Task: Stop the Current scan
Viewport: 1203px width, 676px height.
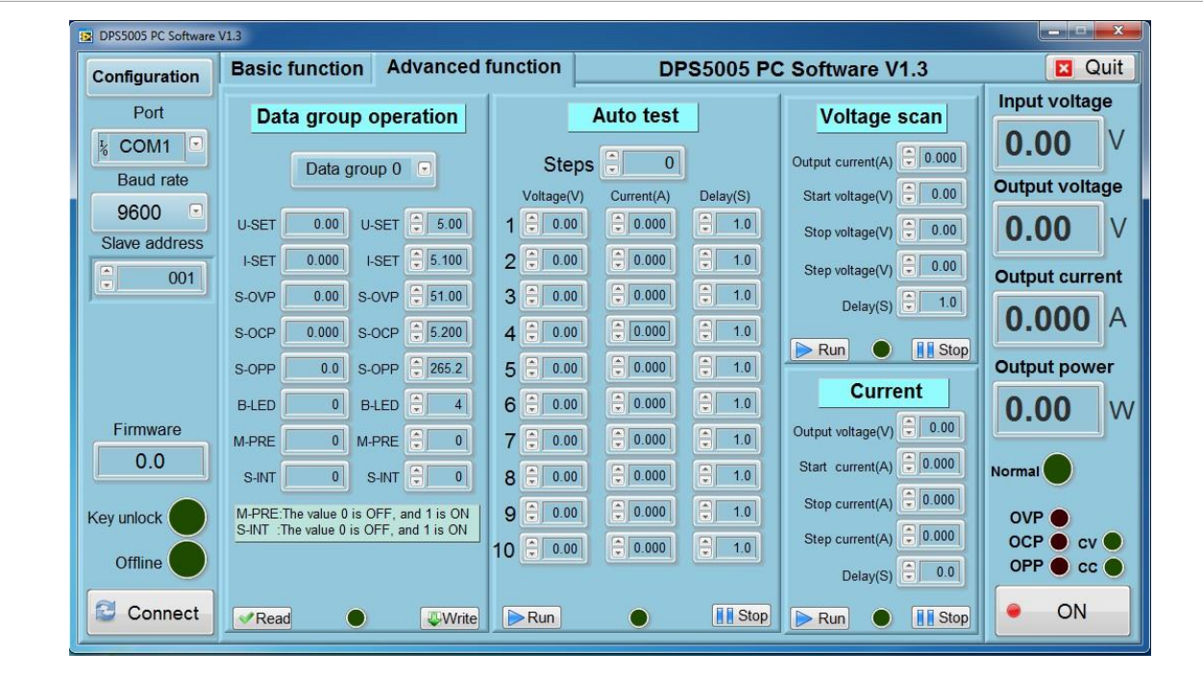Action: [941, 618]
